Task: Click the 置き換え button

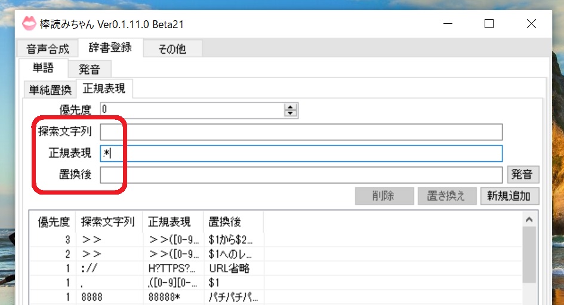Action: (x=447, y=196)
